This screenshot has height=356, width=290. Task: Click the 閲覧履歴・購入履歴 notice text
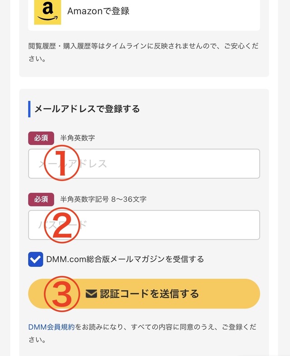[x=143, y=46]
